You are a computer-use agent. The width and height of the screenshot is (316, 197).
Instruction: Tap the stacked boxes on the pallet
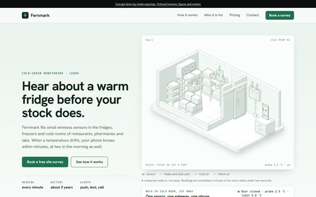(x=191, y=102)
